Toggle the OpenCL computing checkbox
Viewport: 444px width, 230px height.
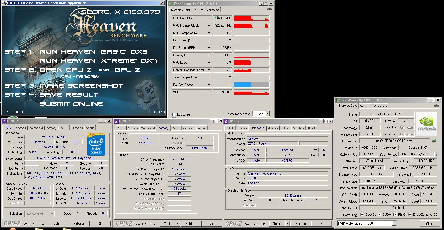tap(362, 215)
